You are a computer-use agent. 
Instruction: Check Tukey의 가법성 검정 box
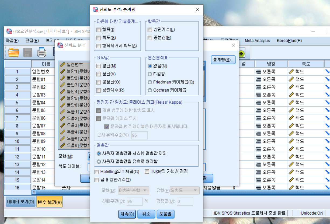point(147,171)
